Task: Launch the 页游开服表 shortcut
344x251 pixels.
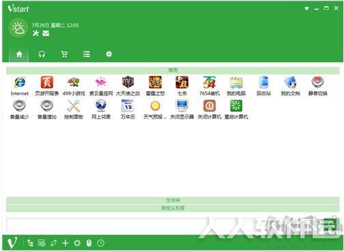Action: tap(47, 82)
